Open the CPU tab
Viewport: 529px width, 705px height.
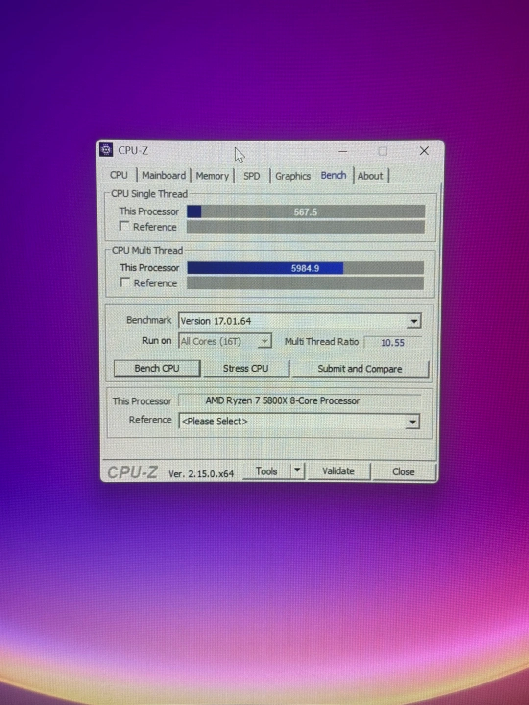coord(119,175)
